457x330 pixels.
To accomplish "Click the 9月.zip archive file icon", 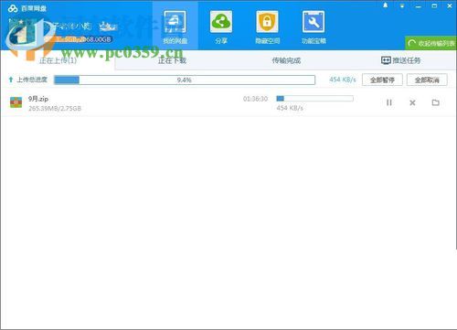I will (16, 102).
